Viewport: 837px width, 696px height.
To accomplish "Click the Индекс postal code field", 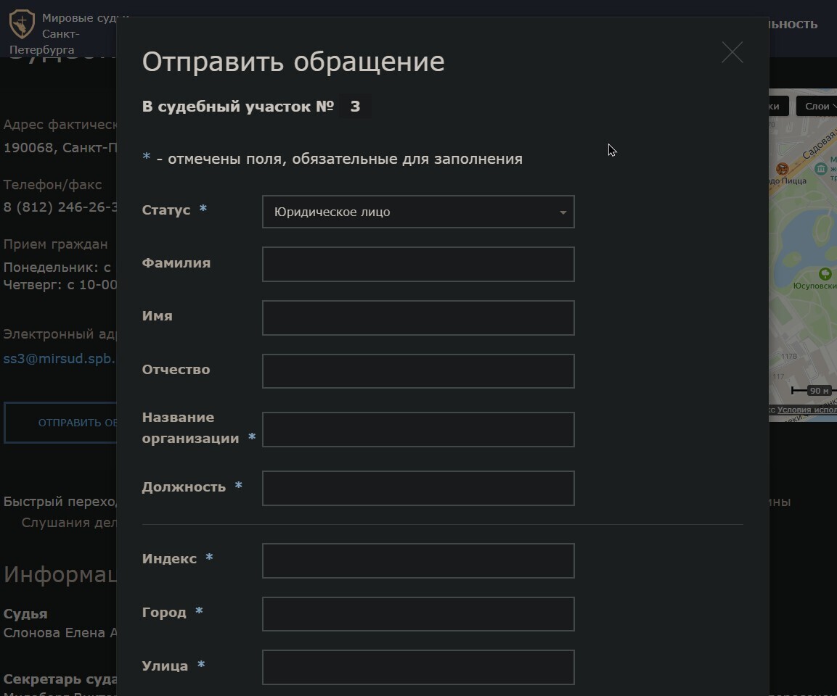I will 418,560.
